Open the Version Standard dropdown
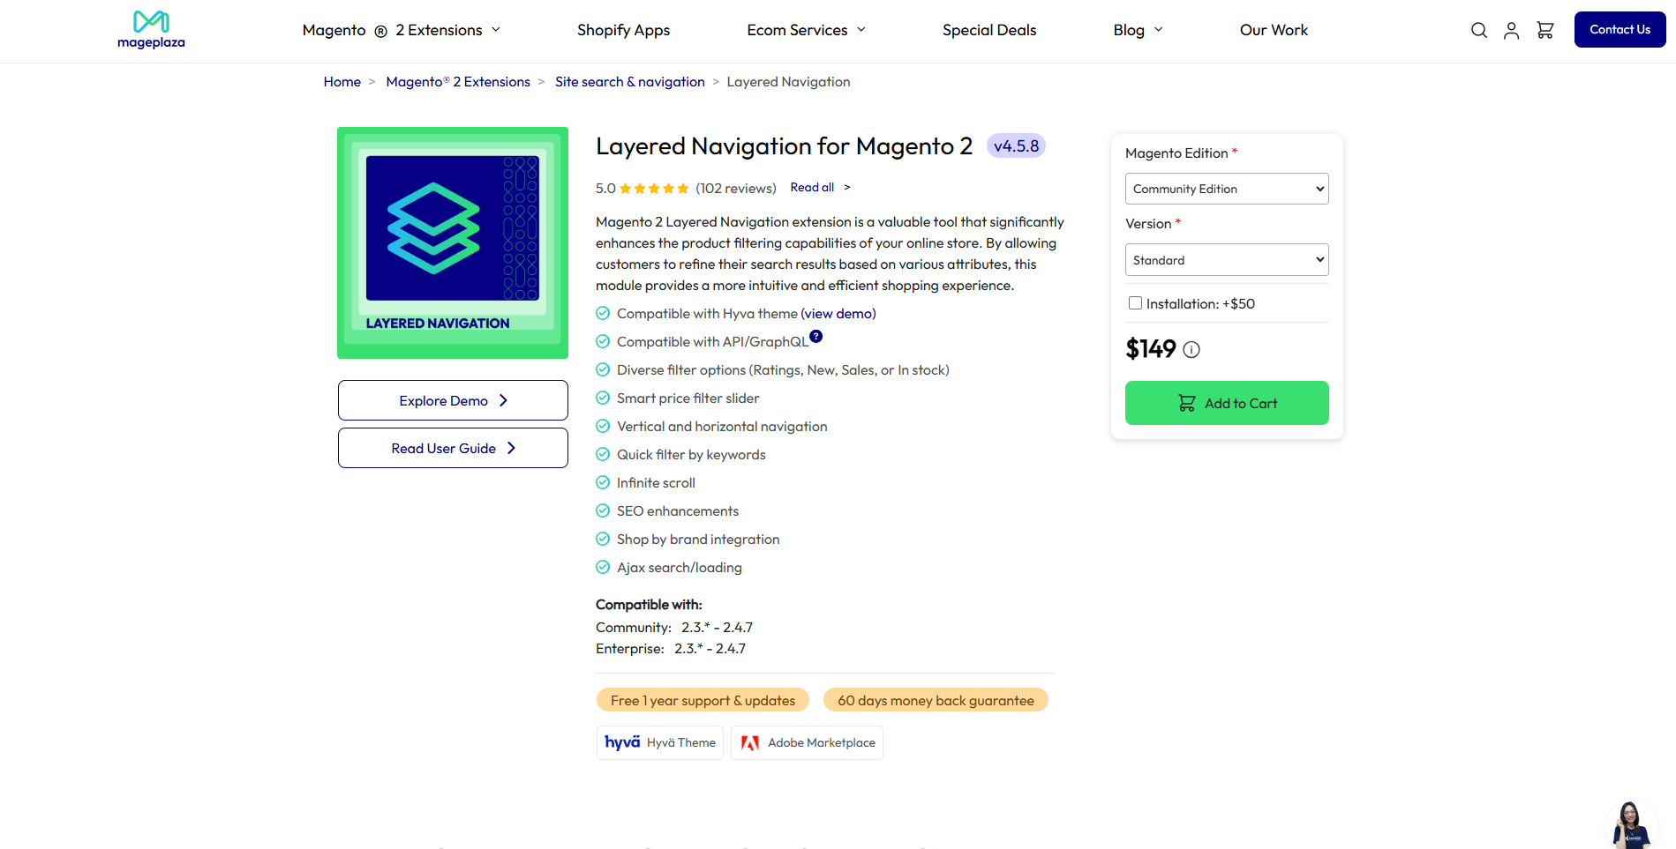Viewport: 1676px width, 849px height. [1227, 260]
